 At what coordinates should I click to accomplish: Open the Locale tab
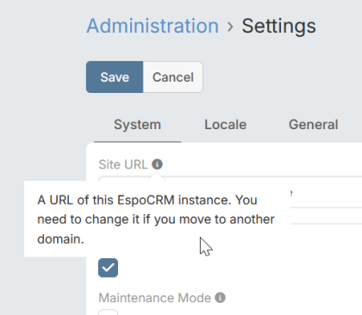pos(225,125)
